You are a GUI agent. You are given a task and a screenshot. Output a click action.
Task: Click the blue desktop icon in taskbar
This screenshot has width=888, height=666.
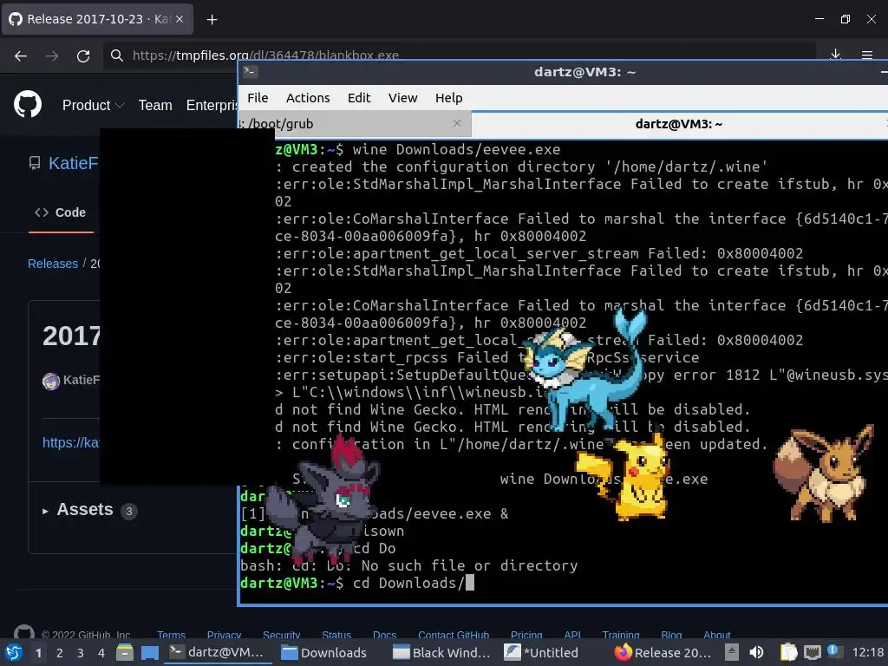(149, 652)
